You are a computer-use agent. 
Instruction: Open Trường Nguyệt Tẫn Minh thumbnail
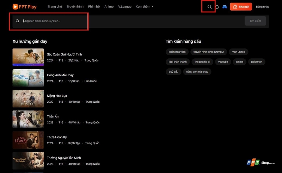28,161
